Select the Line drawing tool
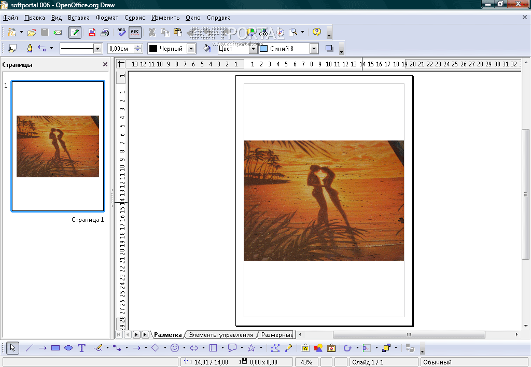 [x=30, y=348]
